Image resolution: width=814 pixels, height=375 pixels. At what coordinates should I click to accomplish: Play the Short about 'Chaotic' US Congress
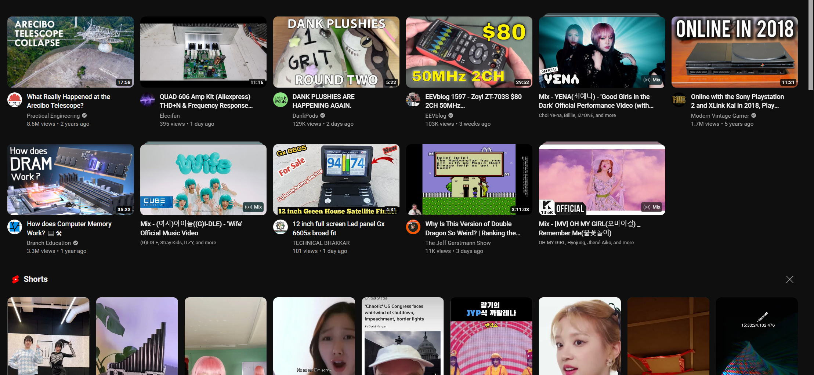tap(402, 336)
